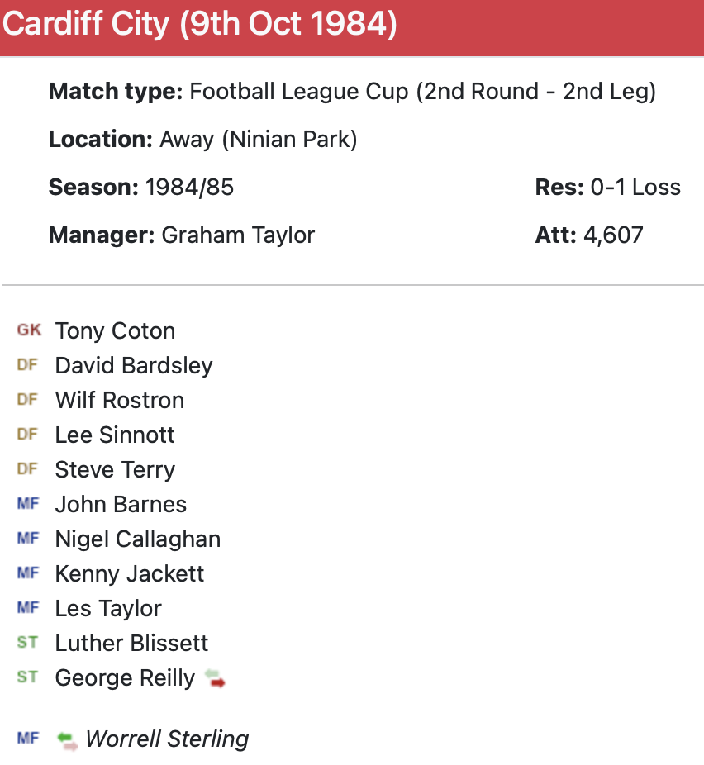Screen dimensions: 704x765
Task: Click the MF icon beside Les Taylor
Action: (x=28, y=608)
